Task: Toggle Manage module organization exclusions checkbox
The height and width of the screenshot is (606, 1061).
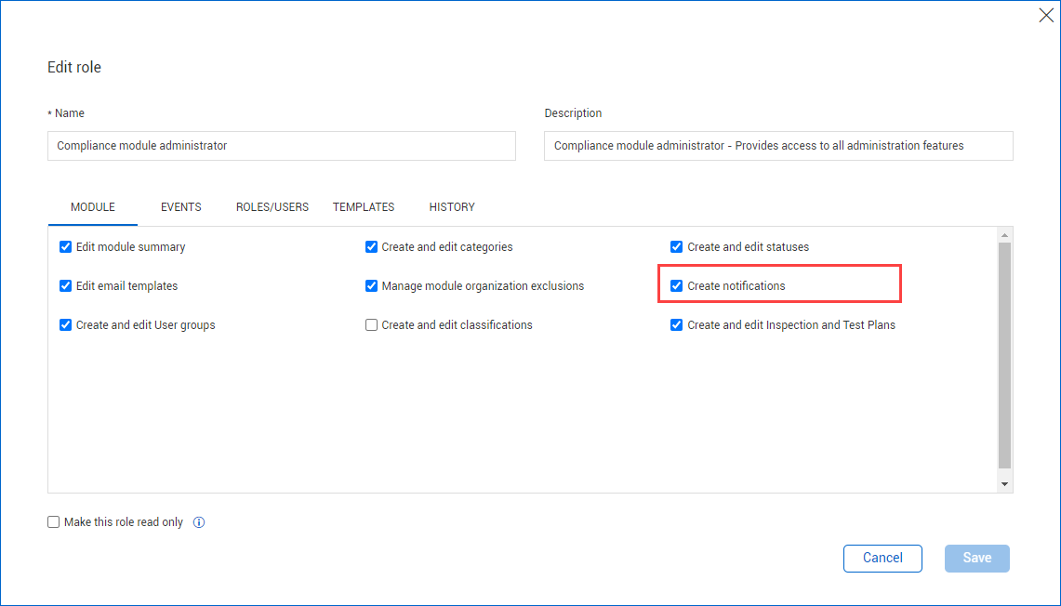Action: point(372,286)
